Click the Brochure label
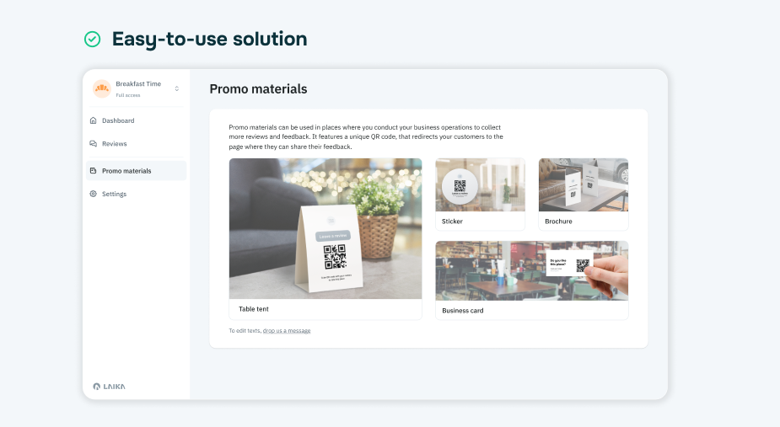The image size is (780, 427). (x=558, y=222)
